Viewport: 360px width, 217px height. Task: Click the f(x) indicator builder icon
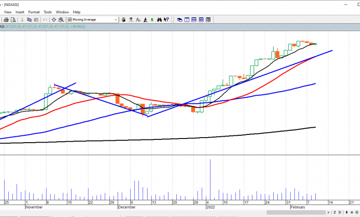point(138,20)
